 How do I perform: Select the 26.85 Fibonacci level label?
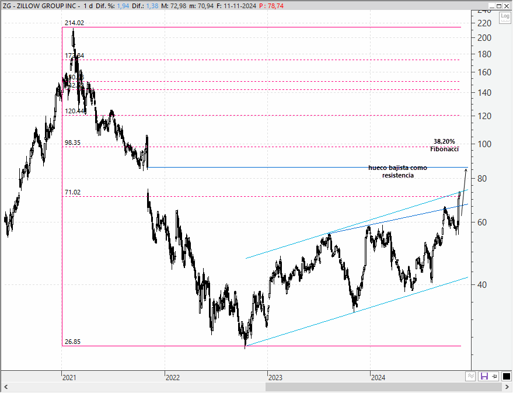pos(72,342)
